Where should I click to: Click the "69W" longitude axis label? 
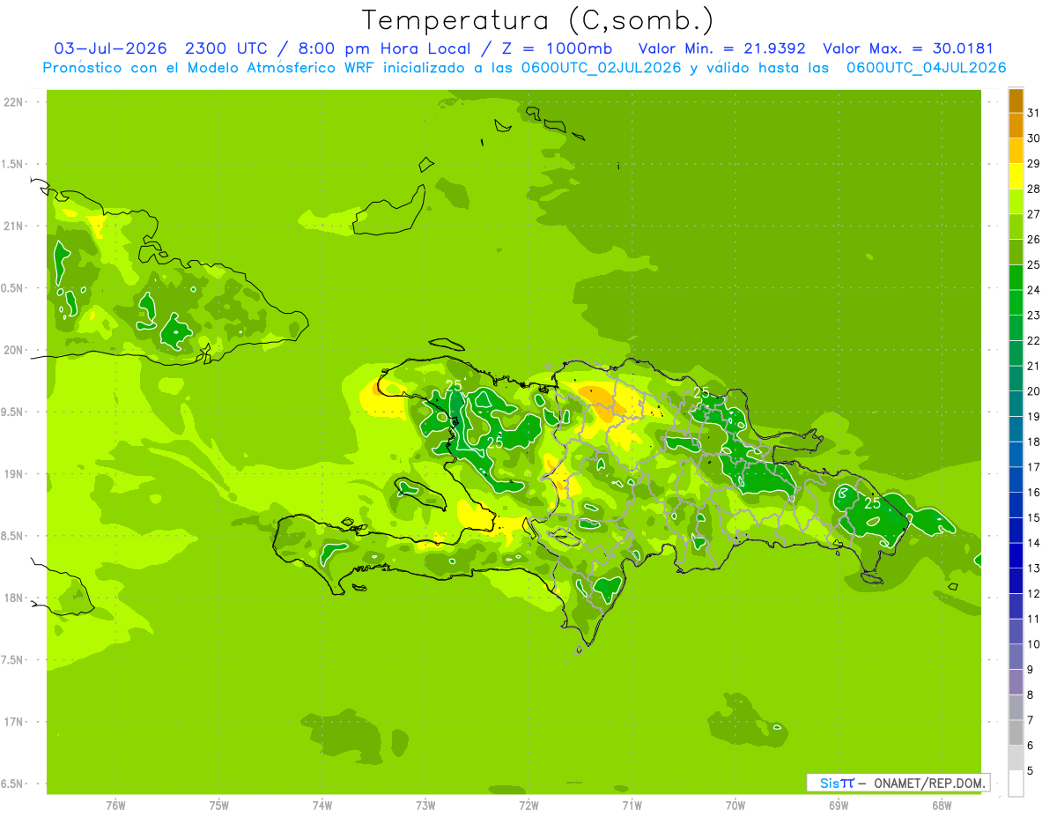(839, 806)
